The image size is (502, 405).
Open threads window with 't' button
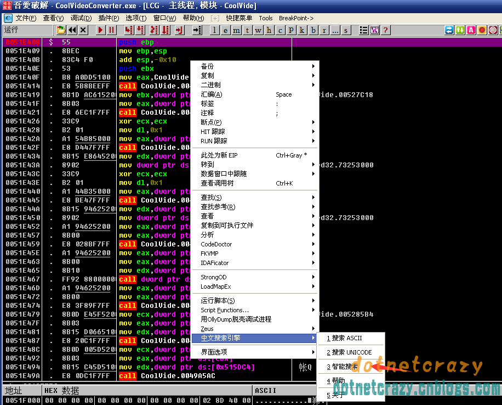248,30
